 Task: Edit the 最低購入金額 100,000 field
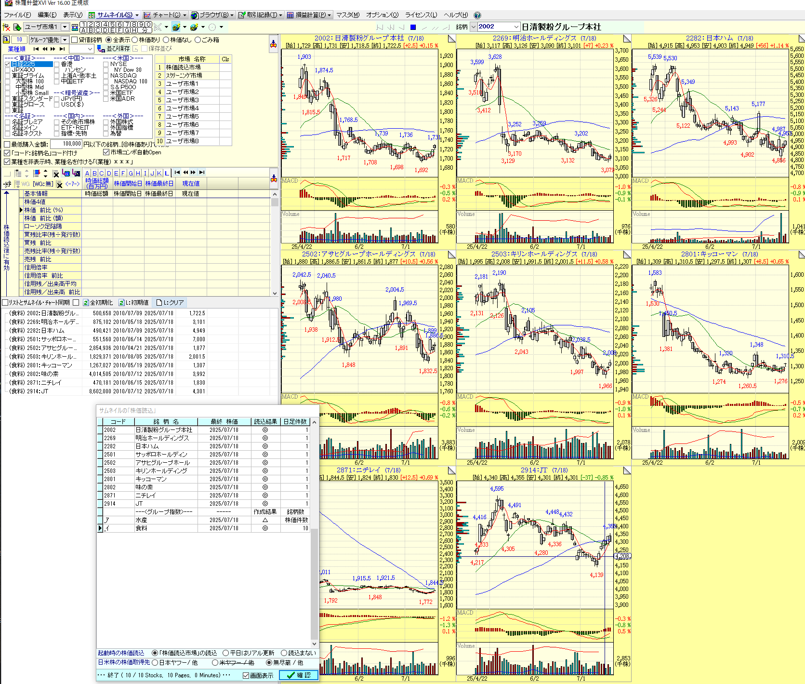(66, 144)
